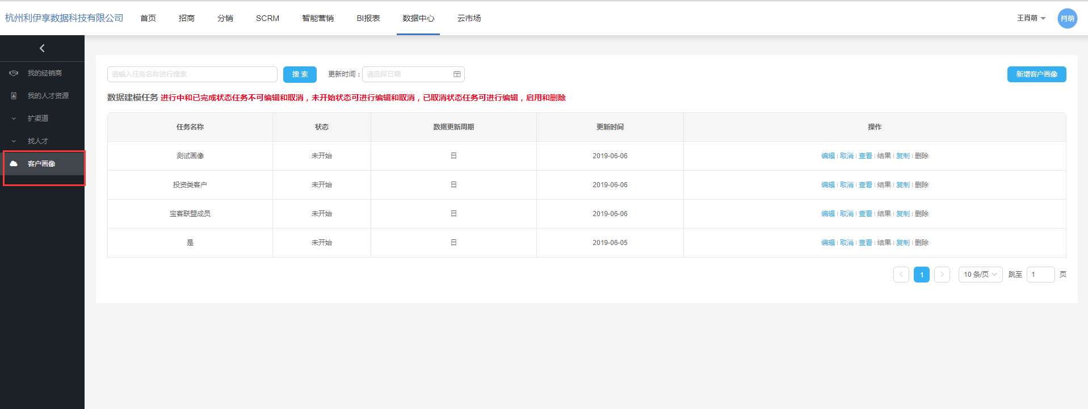The height and width of the screenshot is (409, 1088).
Task: Go to the next page arrow
Action: pos(942,275)
